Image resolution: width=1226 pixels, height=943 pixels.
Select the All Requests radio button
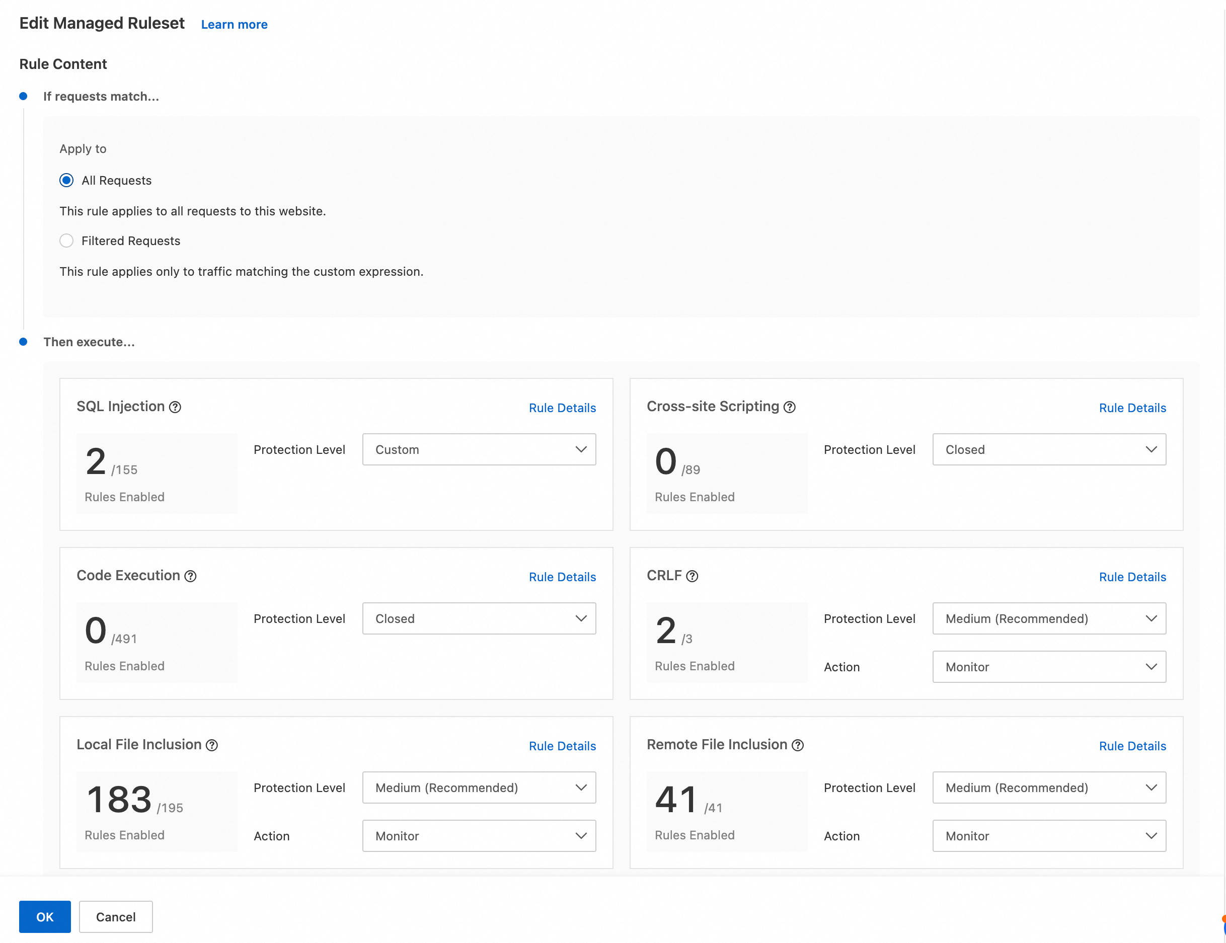[66, 180]
